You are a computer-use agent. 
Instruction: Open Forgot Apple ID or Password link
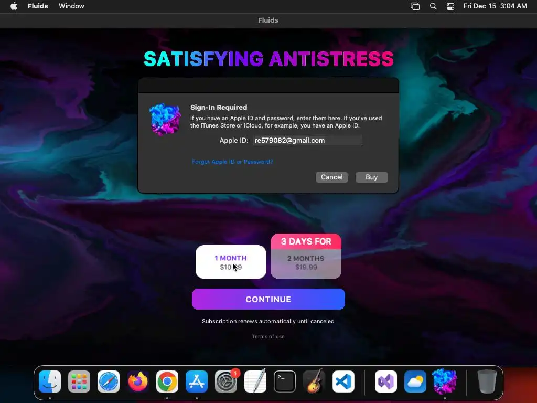tap(232, 162)
